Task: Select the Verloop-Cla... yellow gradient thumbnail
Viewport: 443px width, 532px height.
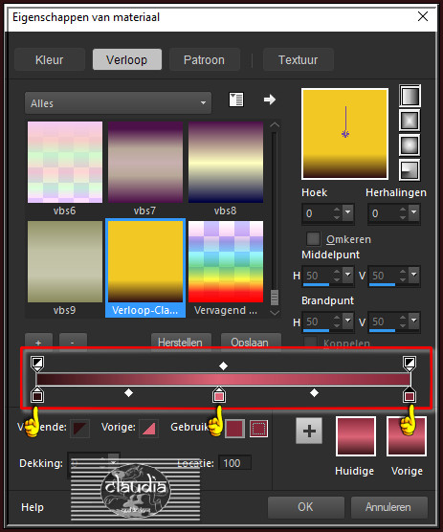Action: coord(145,261)
